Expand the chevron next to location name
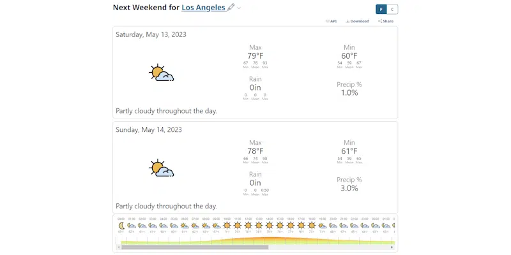Image resolution: width=511 pixels, height=255 pixels. [240, 8]
